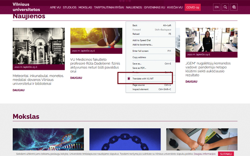Open the search magnifier icon in header

tap(225, 7)
